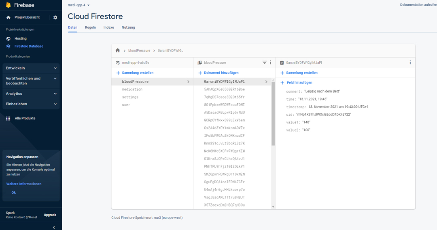Expand Veröffentlichen und beobachten category
437x230 pixels.
coord(31,81)
